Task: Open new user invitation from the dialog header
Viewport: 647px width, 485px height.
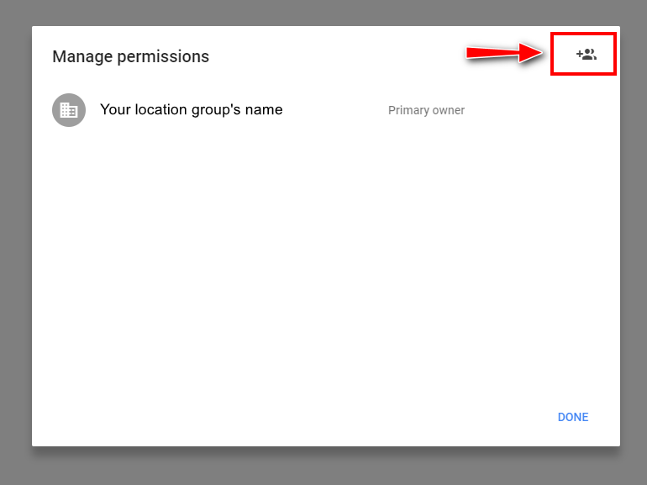Action: (x=586, y=55)
